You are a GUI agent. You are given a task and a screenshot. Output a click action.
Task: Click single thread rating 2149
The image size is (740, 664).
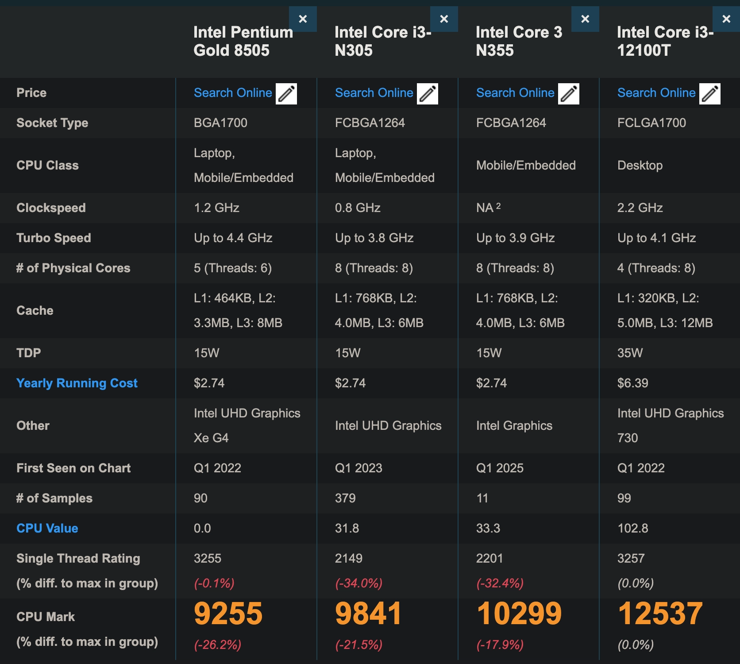(x=349, y=559)
